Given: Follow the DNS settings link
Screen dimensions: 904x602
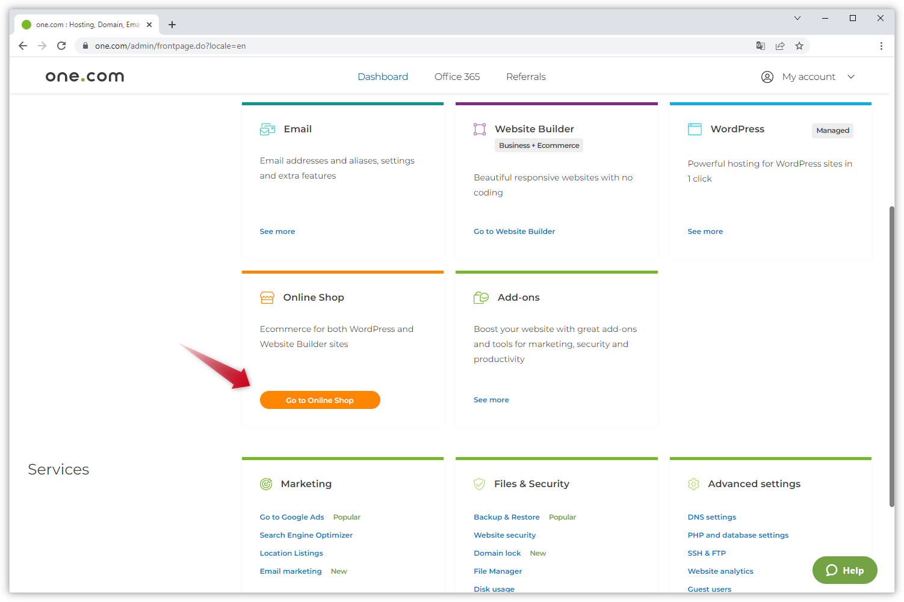Looking at the screenshot, I should click(x=712, y=517).
